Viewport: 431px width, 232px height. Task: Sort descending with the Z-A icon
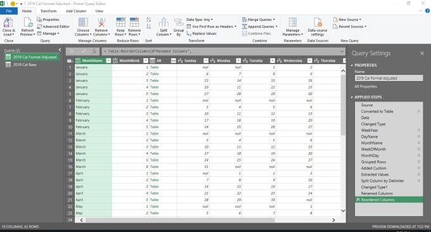pos(148,27)
